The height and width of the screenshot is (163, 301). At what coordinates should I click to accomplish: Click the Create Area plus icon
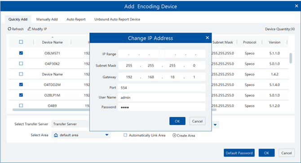(174, 136)
